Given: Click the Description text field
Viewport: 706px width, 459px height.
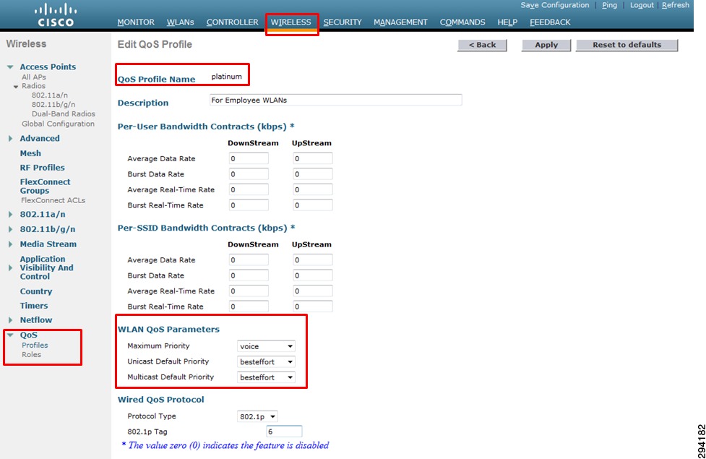Looking at the screenshot, I should pos(336,100).
